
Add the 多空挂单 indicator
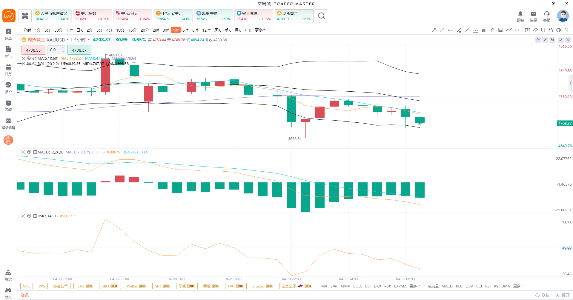[61, 286]
